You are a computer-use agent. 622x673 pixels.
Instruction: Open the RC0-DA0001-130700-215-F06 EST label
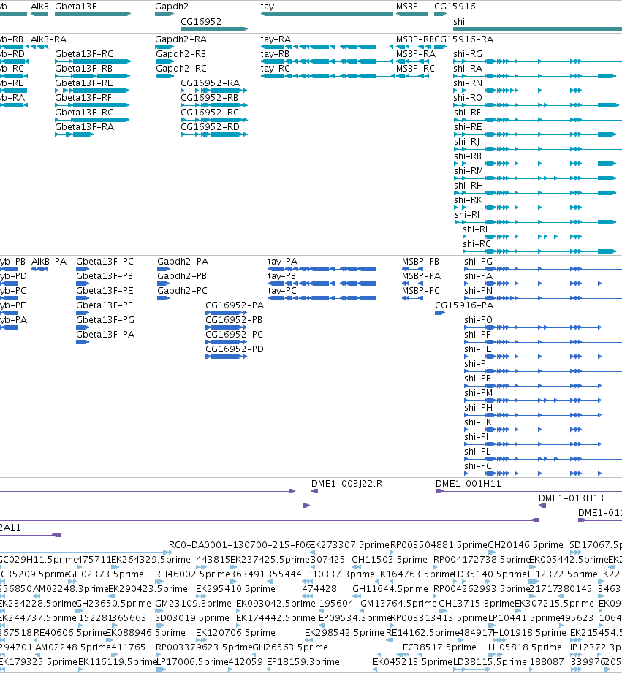[240, 545]
